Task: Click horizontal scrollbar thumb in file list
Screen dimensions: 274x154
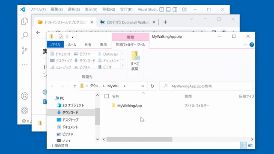Action: point(139,139)
